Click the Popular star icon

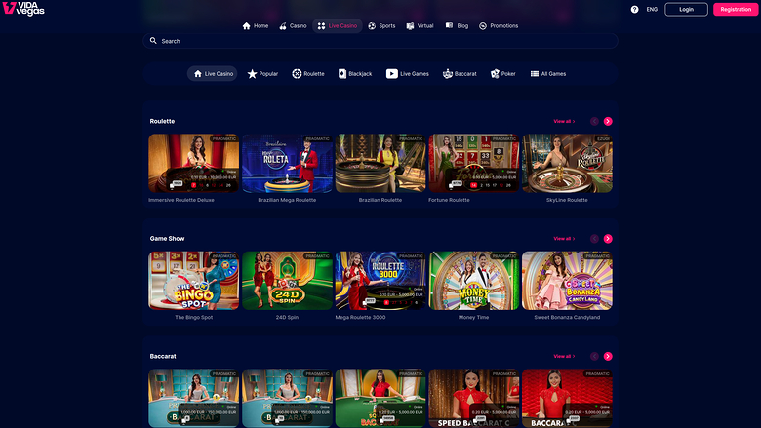pos(252,74)
